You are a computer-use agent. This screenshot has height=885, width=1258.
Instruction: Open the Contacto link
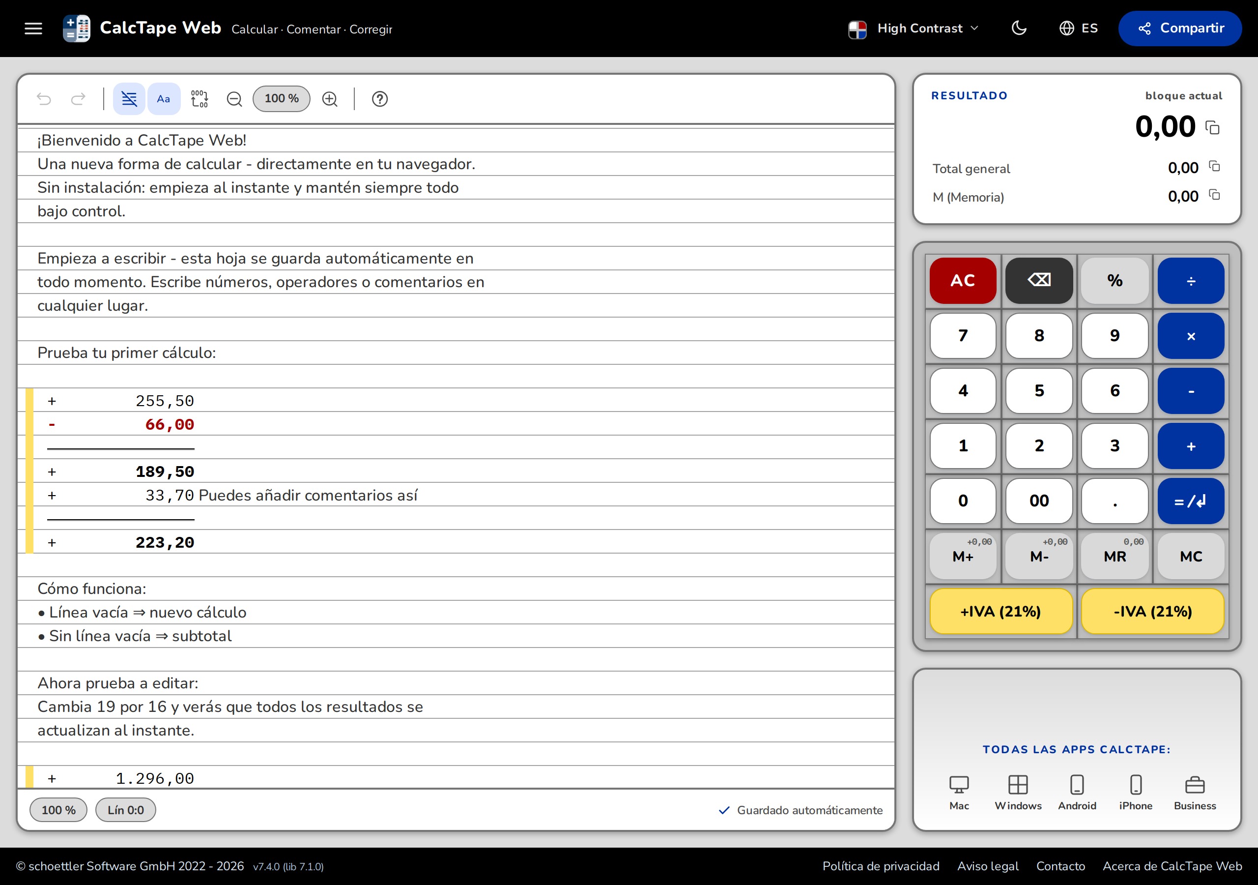click(1060, 866)
